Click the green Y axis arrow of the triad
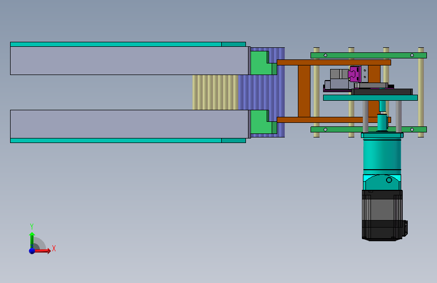 (32, 240)
